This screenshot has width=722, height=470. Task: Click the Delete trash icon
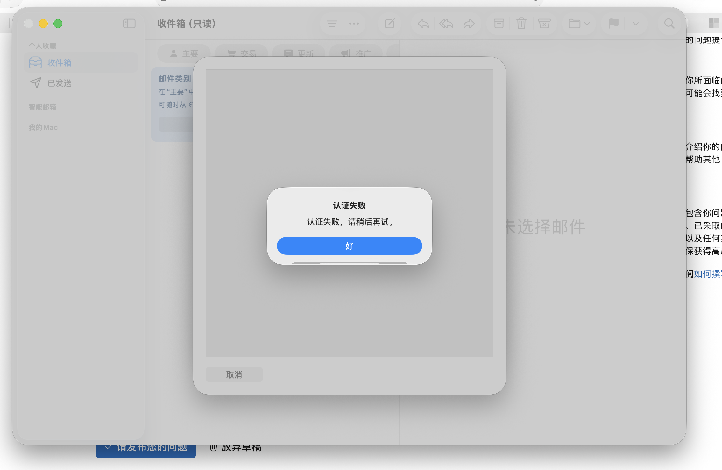tap(521, 24)
